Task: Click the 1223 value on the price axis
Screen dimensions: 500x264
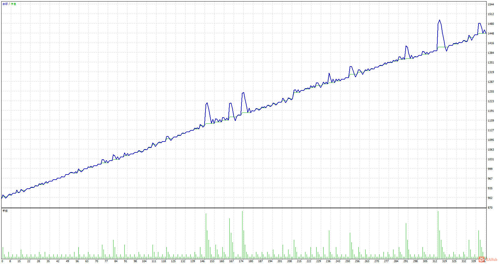Action: pyautogui.click(x=491, y=101)
